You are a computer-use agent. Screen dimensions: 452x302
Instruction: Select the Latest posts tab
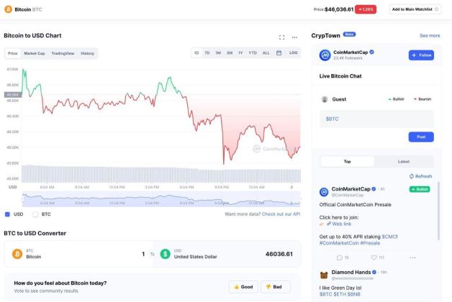[x=404, y=162]
